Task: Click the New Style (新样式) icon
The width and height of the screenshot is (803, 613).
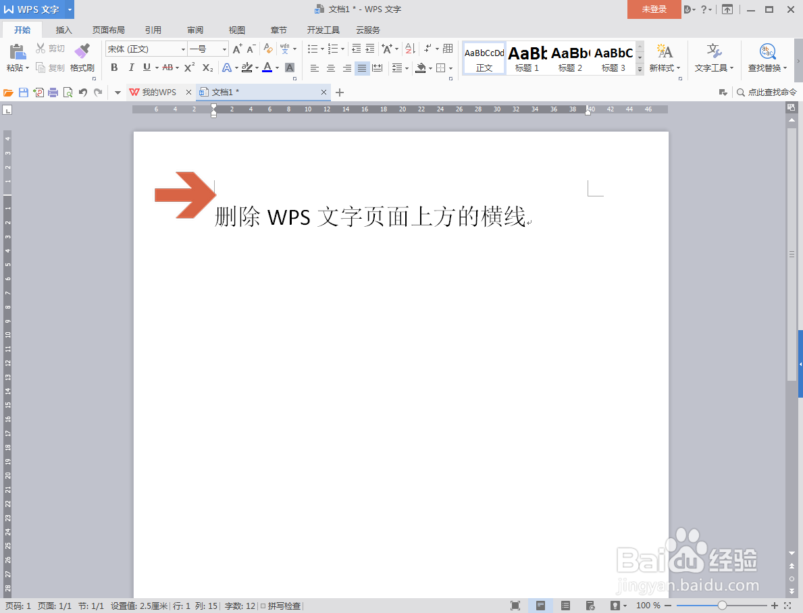Action: click(665, 52)
